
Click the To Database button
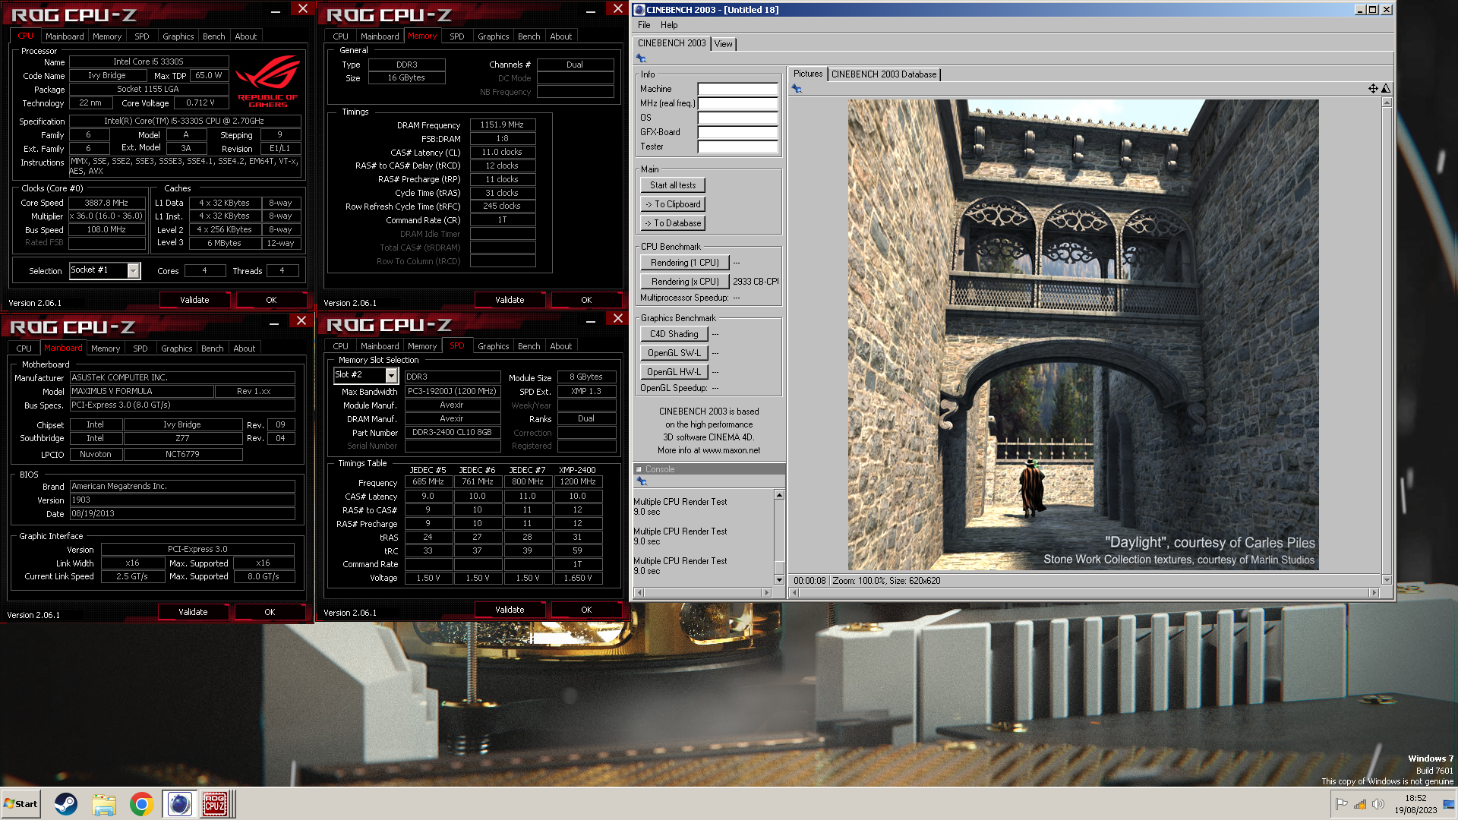pyautogui.click(x=673, y=223)
